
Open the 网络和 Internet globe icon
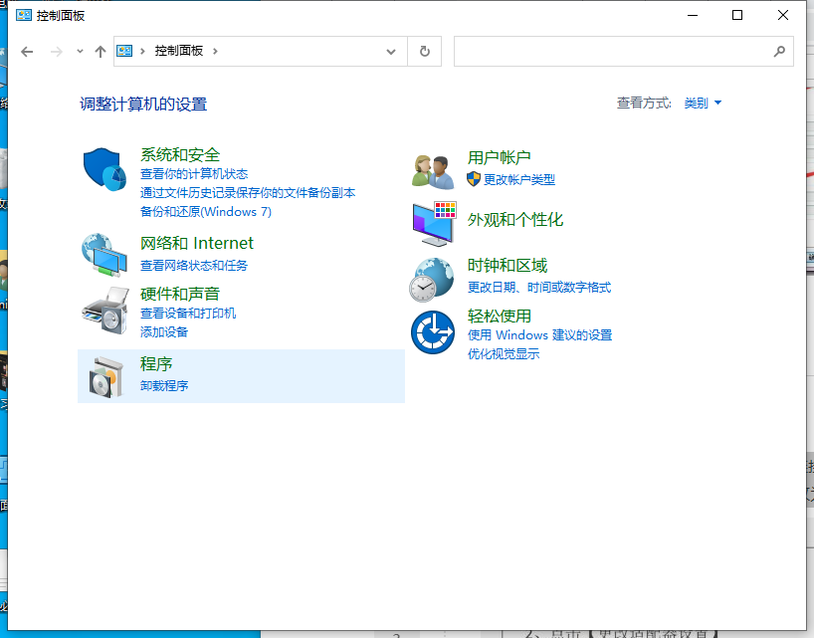click(x=103, y=254)
